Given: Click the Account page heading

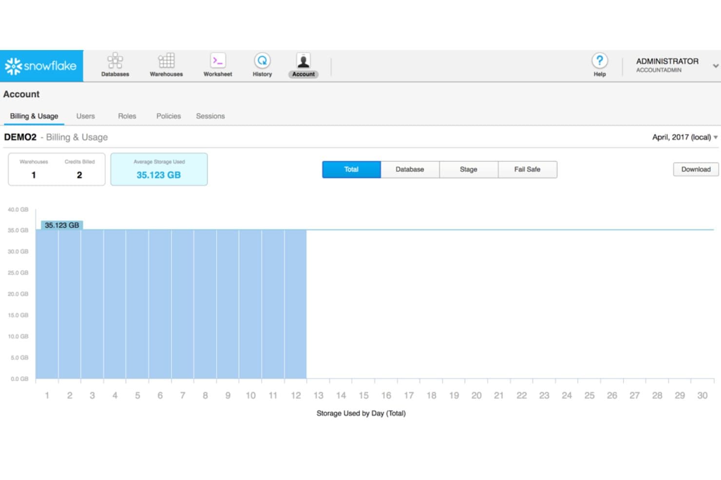Looking at the screenshot, I should [21, 94].
